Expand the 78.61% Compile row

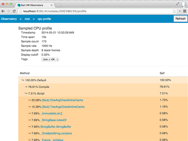[x=26, y=87]
